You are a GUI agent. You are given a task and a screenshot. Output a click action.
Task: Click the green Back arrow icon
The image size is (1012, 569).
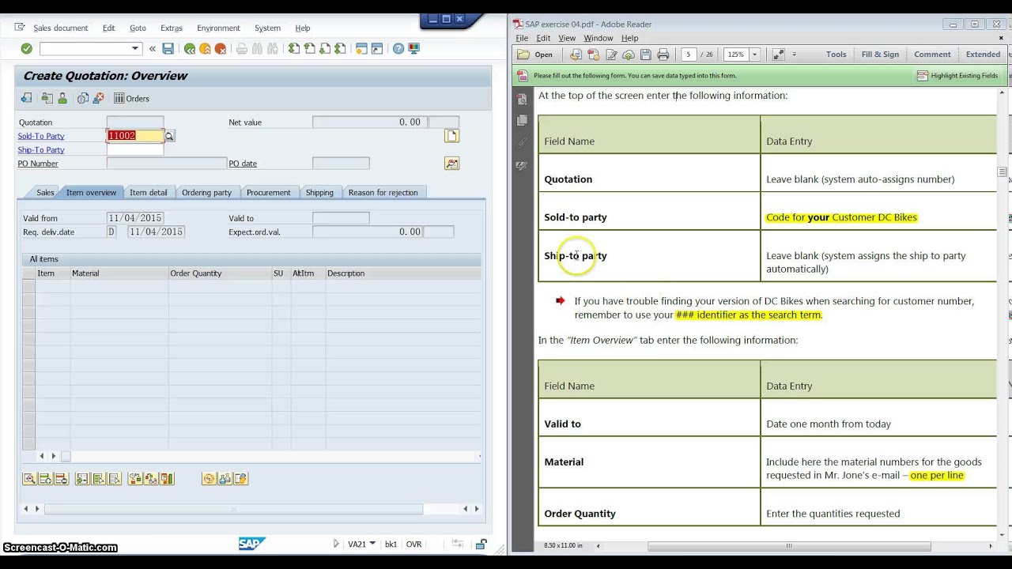(x=190, y=49)
